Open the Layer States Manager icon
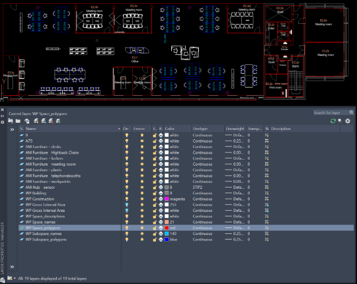The width and height of the screenshot is (357, 284). [x=27, y=121]
